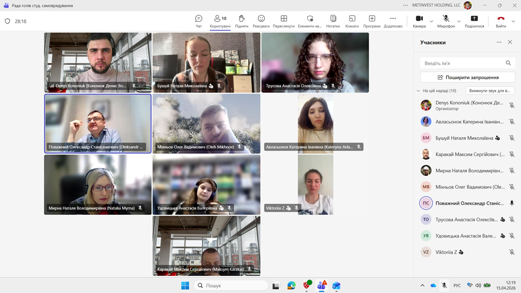The width and height of the screenshot is (521, 293).
Task: Expand microphone options dropdown arrow
Action: click(459, 21)
